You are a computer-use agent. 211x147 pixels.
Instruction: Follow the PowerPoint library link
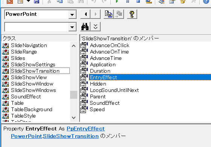tap(26, 136)
